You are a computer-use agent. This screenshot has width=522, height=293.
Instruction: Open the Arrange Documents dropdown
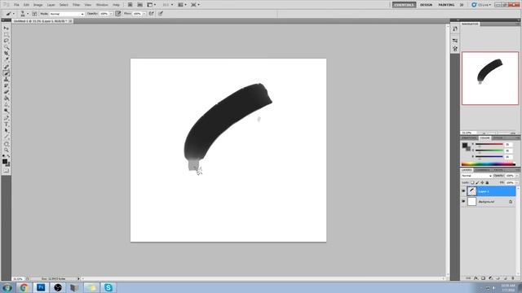pyautogui.click(x=182, y=5)
